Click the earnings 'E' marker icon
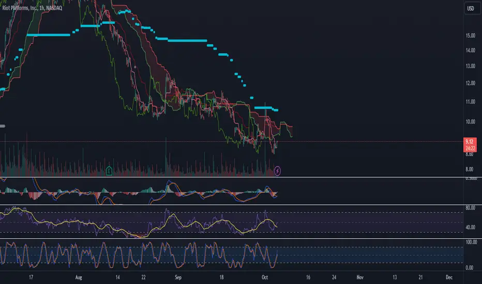Image resolution: width=482 pixels, height=284 pixels. pos(109,171)
